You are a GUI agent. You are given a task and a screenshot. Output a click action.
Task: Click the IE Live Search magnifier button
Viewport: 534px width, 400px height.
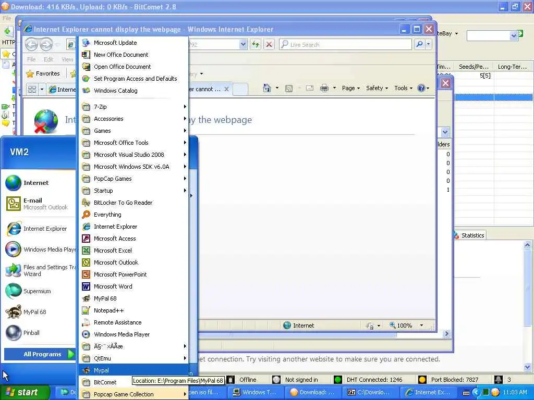(x=420, y=44)
